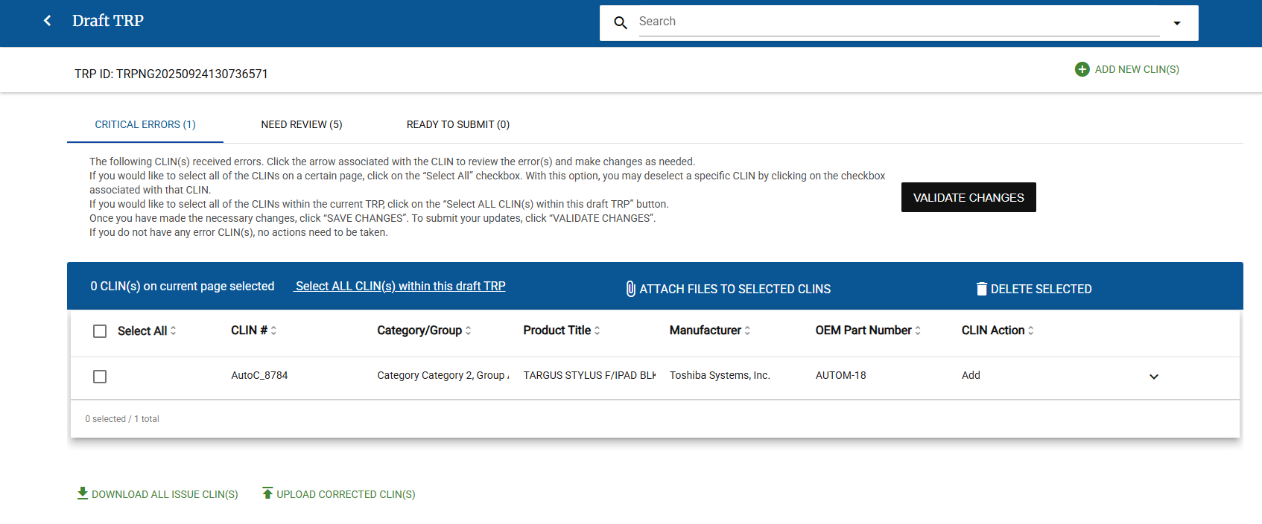
Task: Click the AUTOM-18 part number cell
Action: click(x=840, y=375)
